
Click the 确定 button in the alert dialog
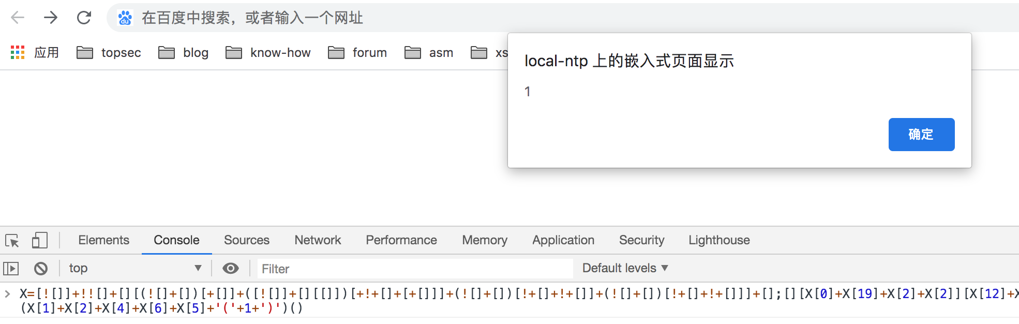[x=921, y=135]
